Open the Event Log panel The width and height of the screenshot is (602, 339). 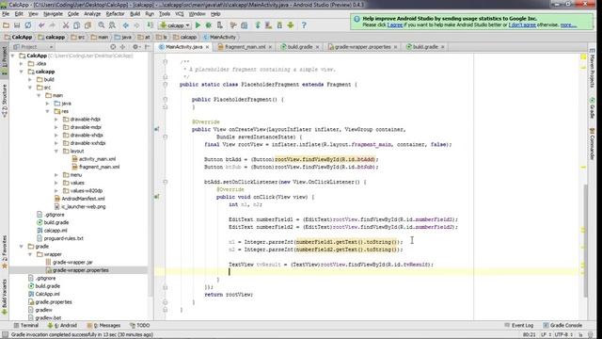[x=518, y=325]
